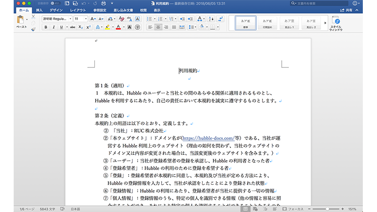Image resolution: width=377 pixels, height=212 pixels.
Task: Open the 挿入 (Insert) tab
Action: [x=39, y=10]
